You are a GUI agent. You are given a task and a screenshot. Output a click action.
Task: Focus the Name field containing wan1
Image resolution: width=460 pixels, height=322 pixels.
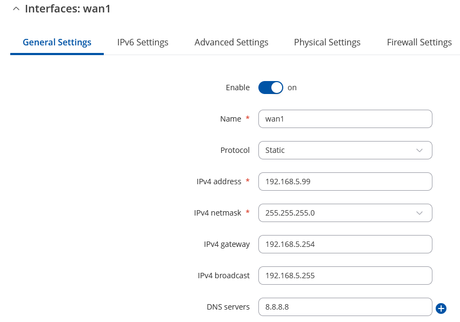[x=345, y=119]
